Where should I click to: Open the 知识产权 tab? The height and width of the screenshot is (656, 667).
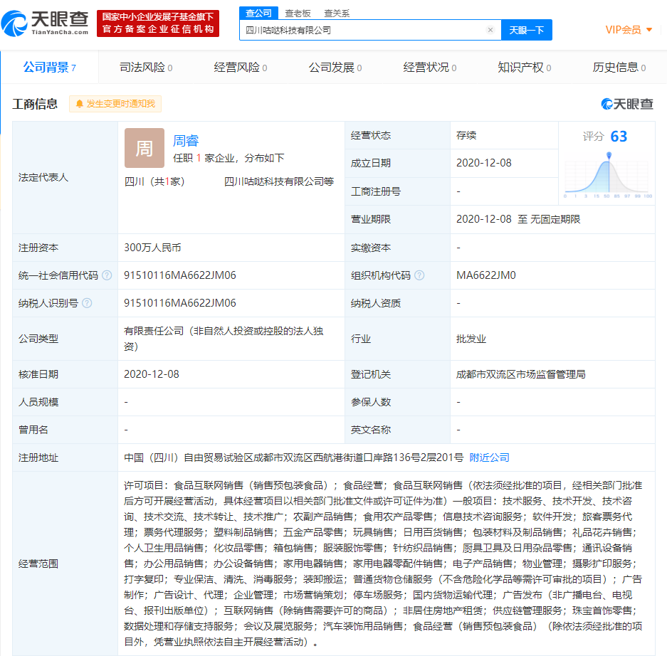click(525, 68)
